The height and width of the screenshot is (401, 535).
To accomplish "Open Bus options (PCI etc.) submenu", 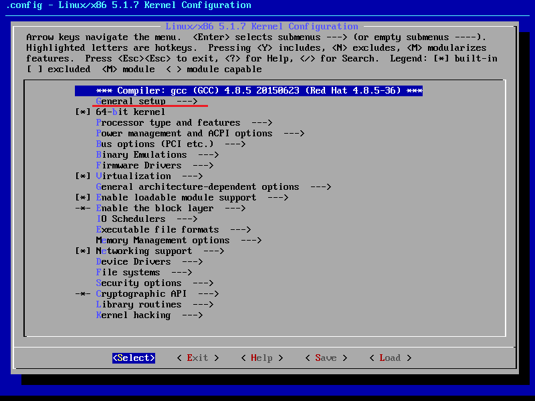I will coord(171,144).
